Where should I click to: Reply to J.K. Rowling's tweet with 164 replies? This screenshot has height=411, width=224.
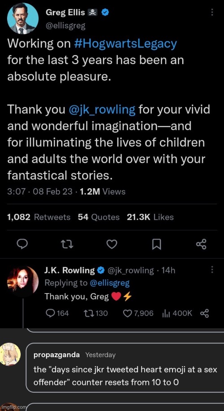(x=57, y=313)
